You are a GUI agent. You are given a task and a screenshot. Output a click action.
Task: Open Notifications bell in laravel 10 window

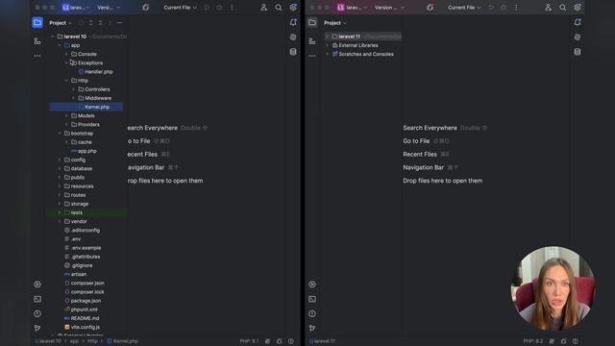click(x=293, y=22)
